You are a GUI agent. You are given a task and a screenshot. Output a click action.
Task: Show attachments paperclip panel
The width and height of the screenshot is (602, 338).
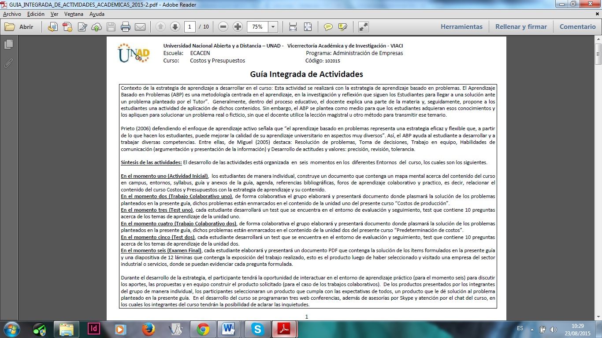8,63
